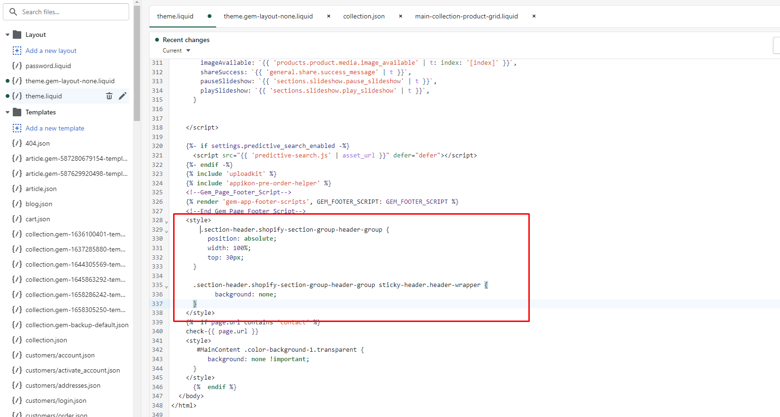The width and height of the screenshot is (780, 417).
Task: Click the customers/addresses.json file icon
Action: point(17,385)
